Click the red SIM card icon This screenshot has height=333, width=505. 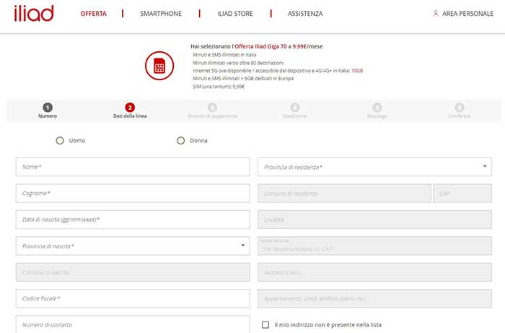[x=159, y=66]
